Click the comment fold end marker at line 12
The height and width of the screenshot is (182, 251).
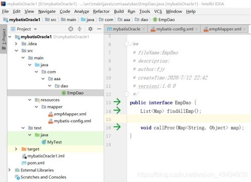pos(127,94)
